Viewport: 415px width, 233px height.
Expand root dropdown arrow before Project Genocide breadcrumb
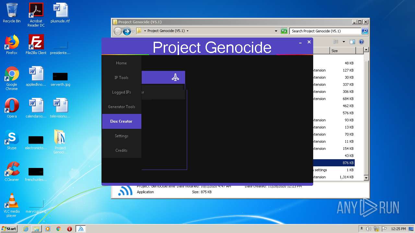[145, 31]
